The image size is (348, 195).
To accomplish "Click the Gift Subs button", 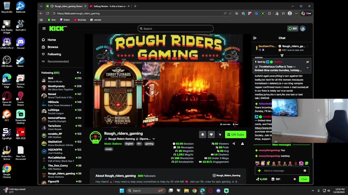I will point(235,135).
